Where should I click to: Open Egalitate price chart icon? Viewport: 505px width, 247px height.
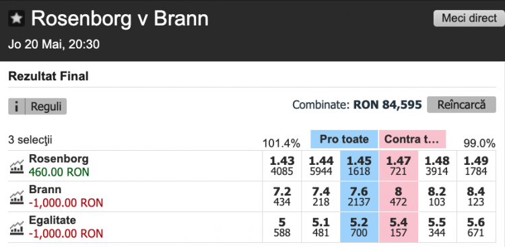pos(16,227)
